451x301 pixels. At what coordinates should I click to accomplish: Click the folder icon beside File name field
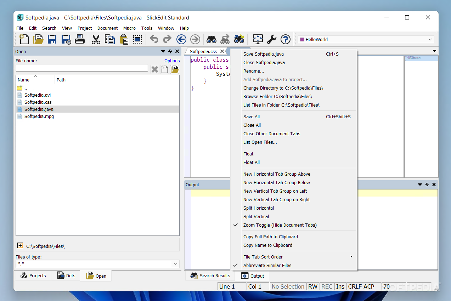[x=175, y=69]
